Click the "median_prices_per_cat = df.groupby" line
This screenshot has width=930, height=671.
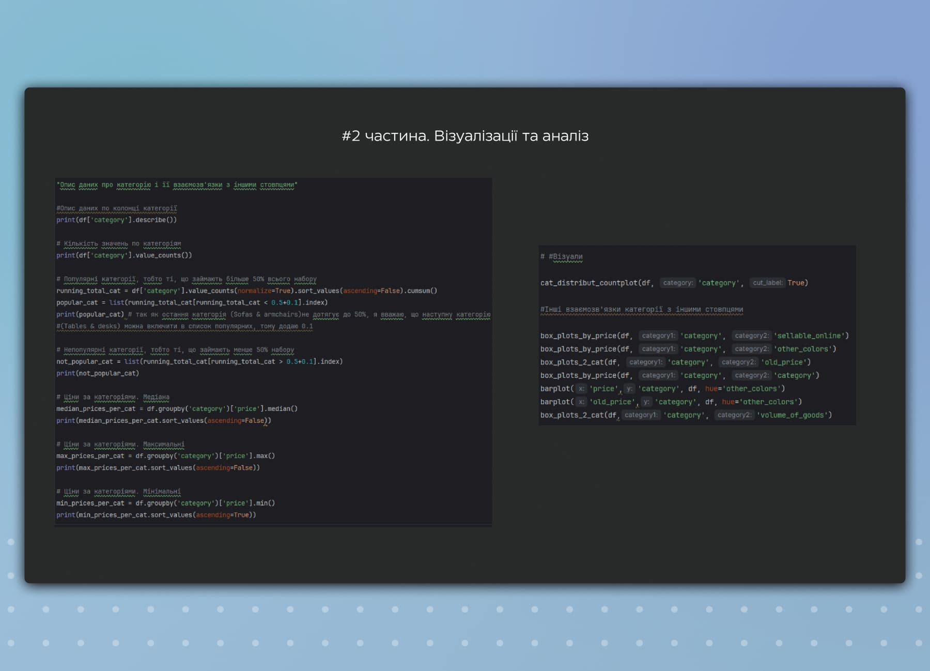point(177,409)
